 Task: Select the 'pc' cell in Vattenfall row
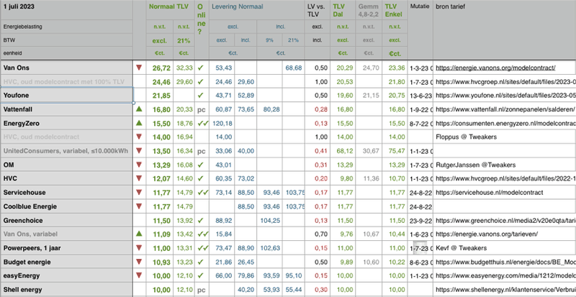tap(202, 109)
